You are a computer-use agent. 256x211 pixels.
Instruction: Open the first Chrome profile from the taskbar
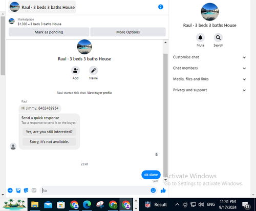74,204
